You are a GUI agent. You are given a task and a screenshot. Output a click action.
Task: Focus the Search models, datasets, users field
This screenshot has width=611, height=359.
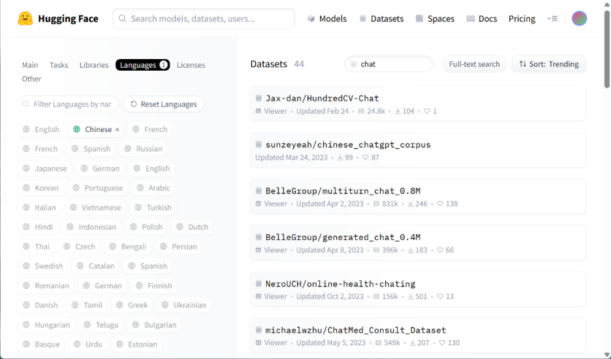[204, 19]
